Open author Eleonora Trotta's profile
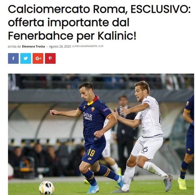Screen dimensions: 196x195 click(x=33, y=46)
